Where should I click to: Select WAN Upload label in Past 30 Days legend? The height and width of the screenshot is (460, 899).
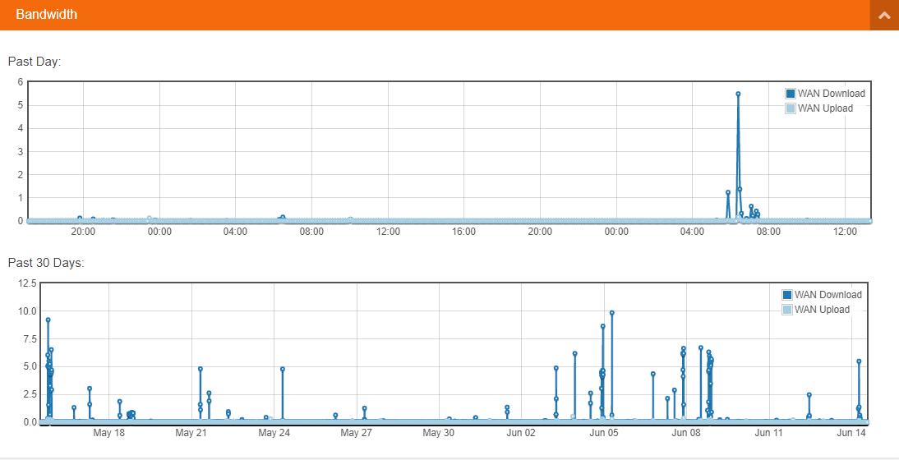pos(823,310)
